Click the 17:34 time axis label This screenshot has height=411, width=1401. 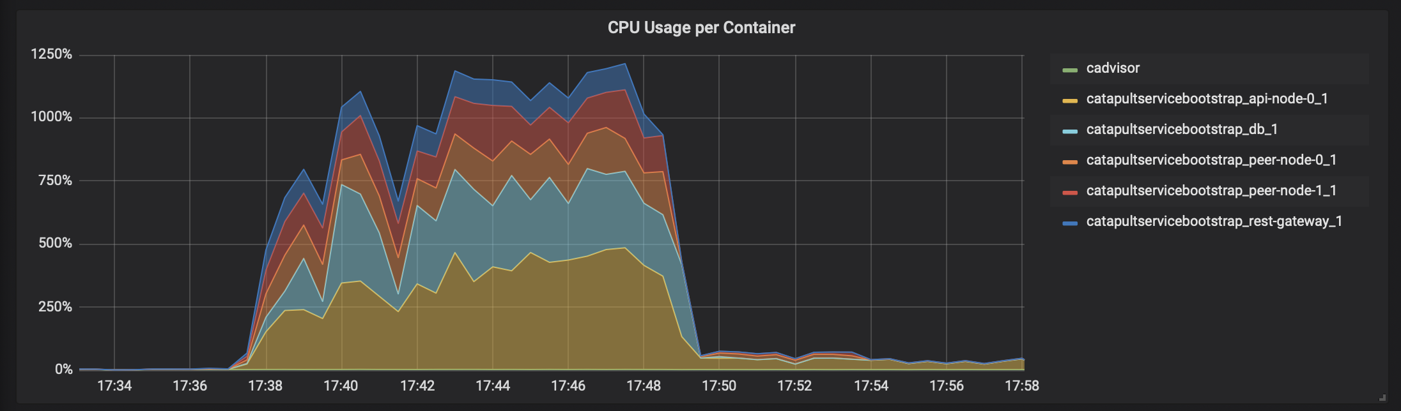pyautogui.click(x=114, y=385)
